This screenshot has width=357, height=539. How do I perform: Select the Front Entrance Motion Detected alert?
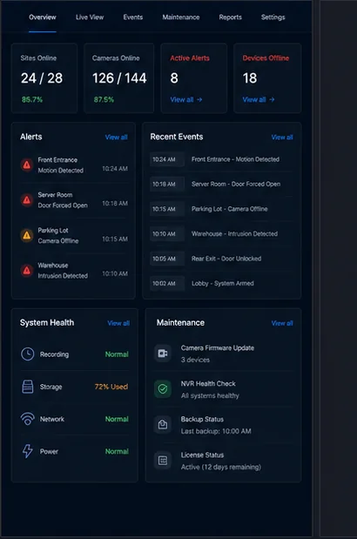click(x=73, y=165)
